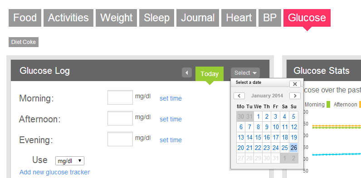Select January 15 in the calendar
The width and height of the screenshot is (361, 178).
pyautogui.click(x=258, y=138)
